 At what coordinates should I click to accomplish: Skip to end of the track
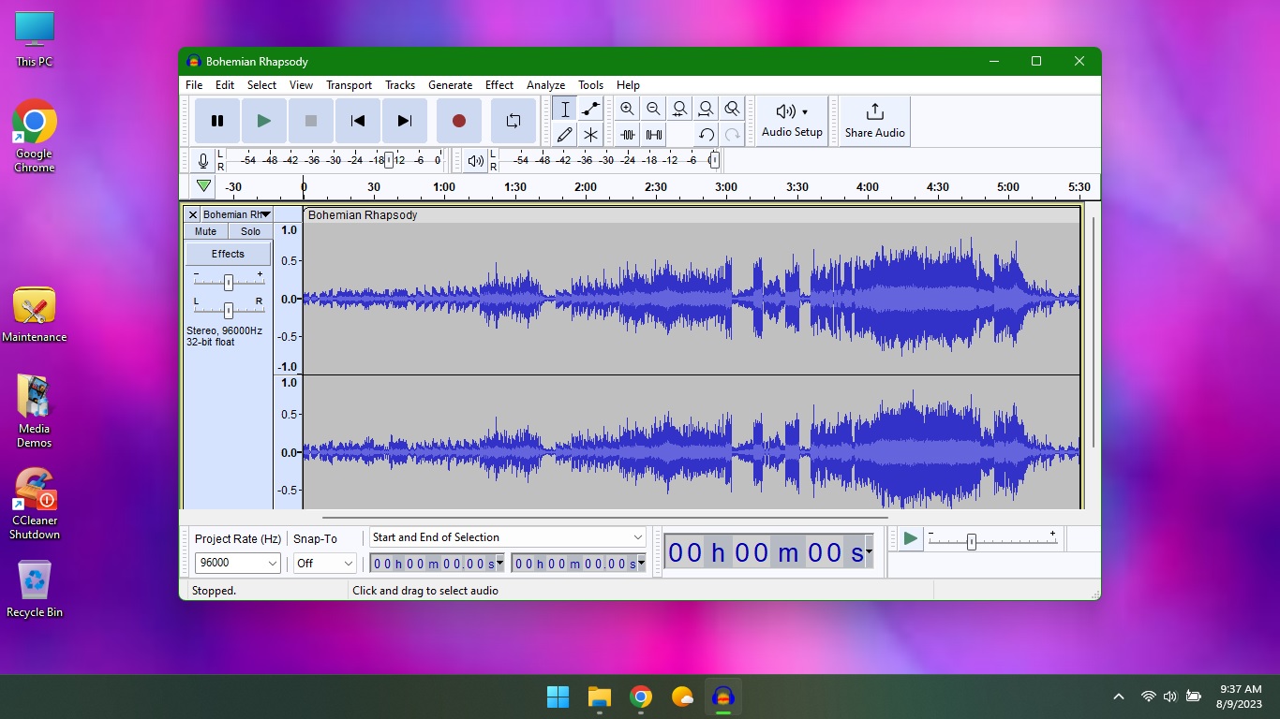click(405, 121)
